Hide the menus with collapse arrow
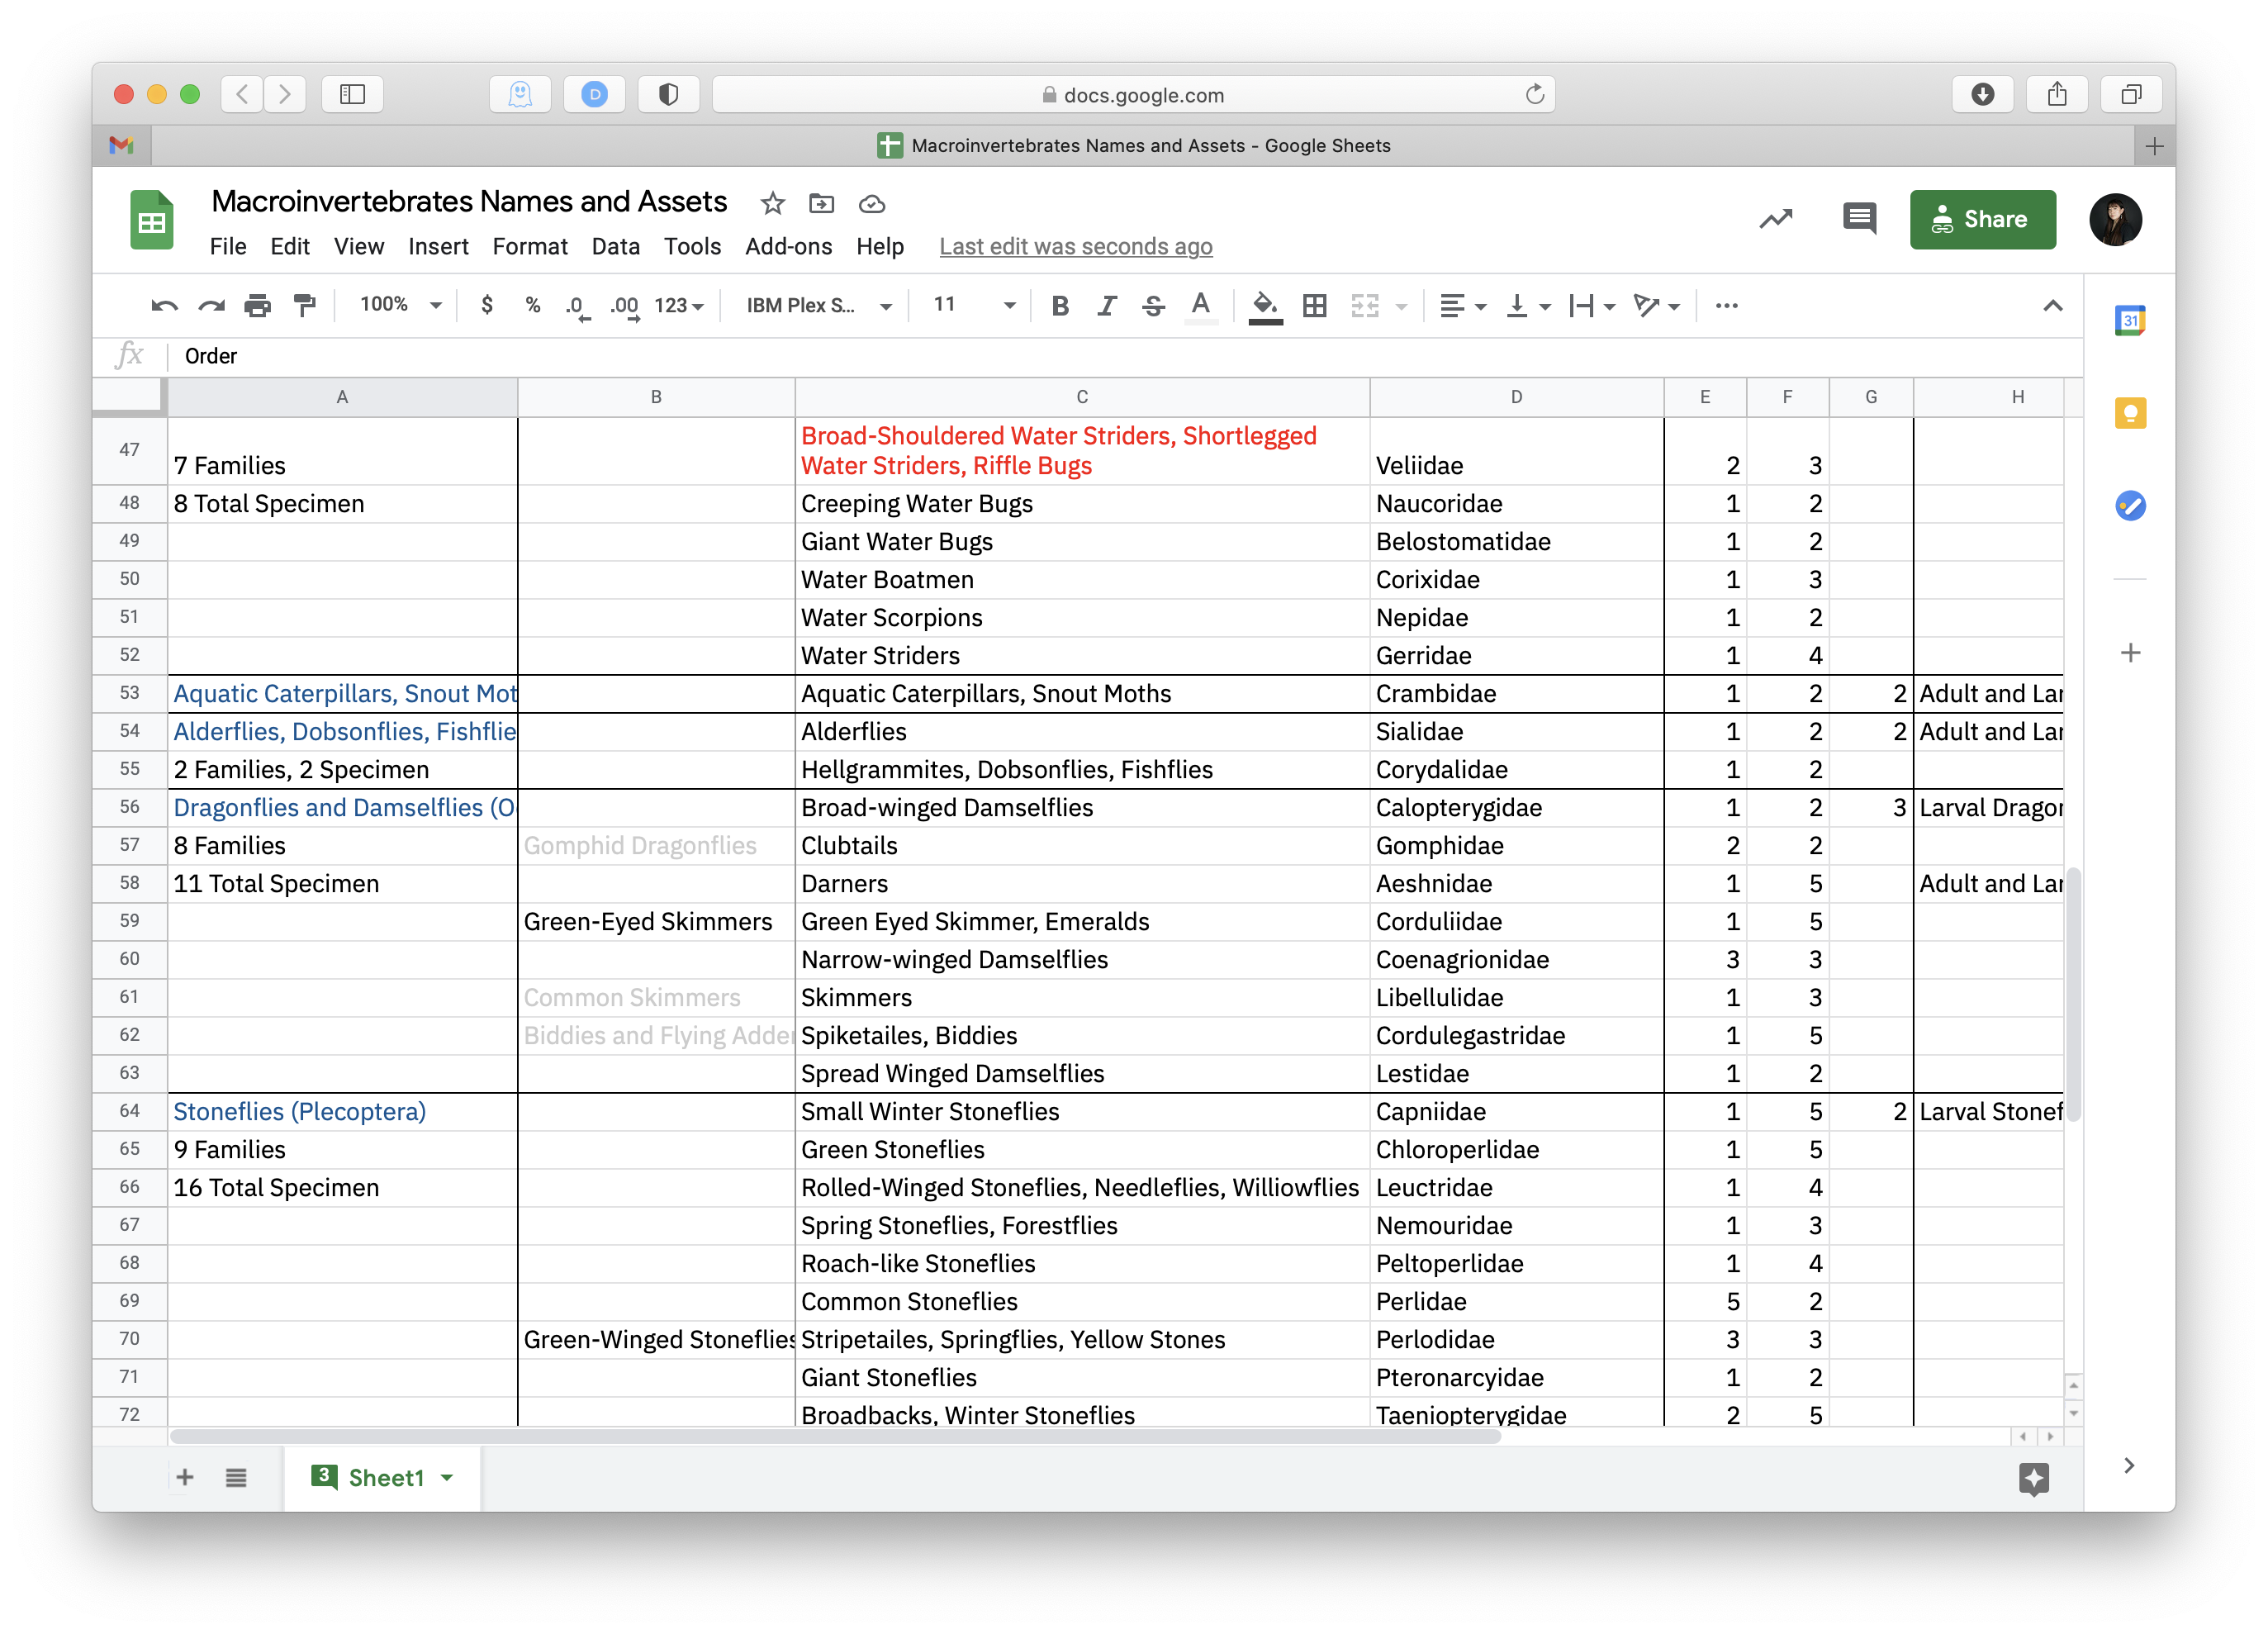Image resolution: width=2268 pixels, height=1634 pixels. click(2053, 306)
